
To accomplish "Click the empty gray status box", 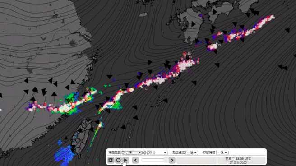I will (197, 160).
